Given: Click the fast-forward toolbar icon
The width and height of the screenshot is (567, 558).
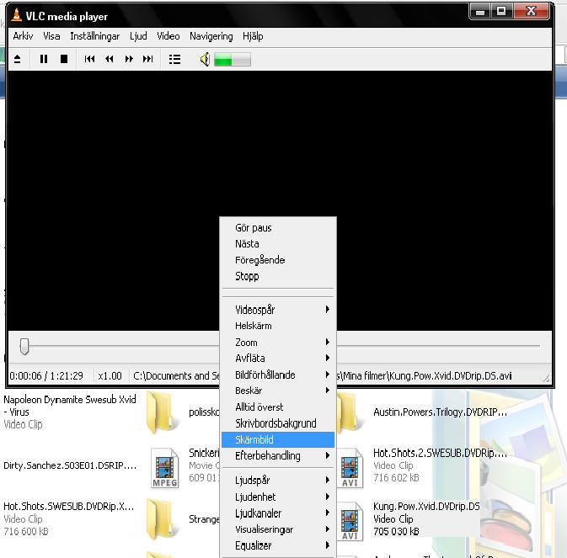Looking at the screenshot, I should [129, 59].
